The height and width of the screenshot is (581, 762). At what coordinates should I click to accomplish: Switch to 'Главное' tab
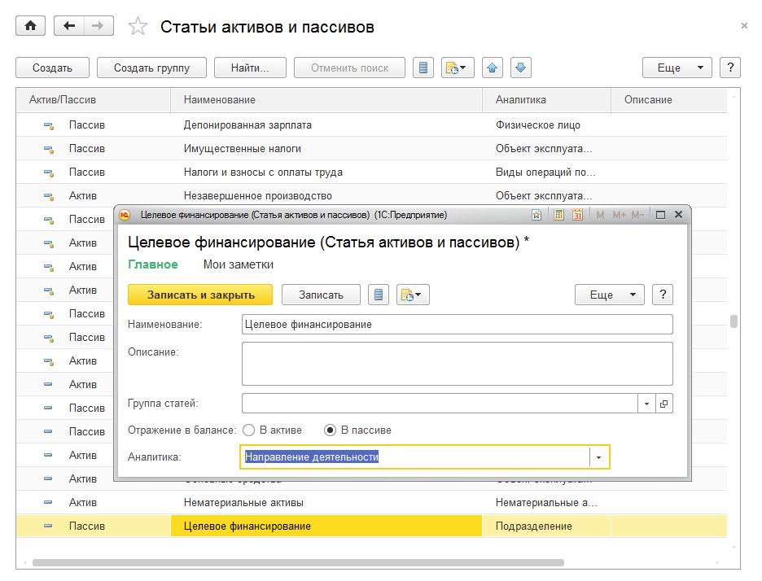pyautogui.click(x=153, y=264)
